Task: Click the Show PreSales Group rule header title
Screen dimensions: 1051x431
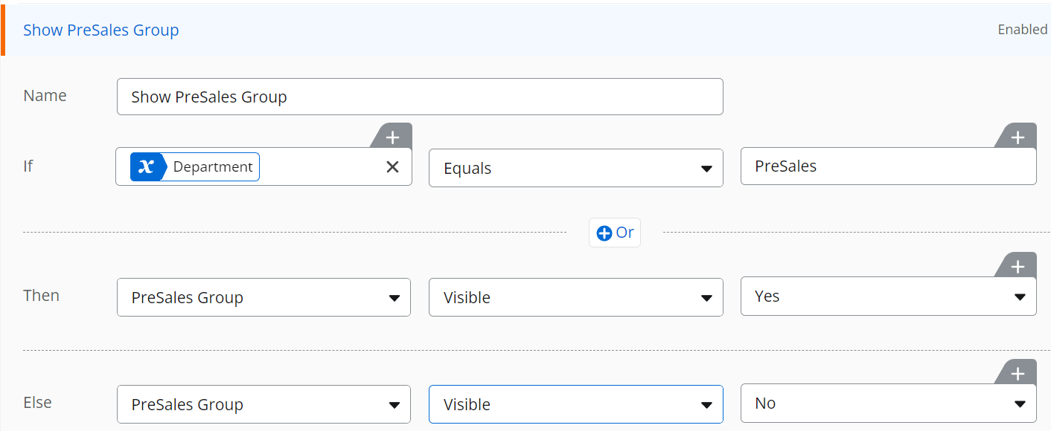Action: tap(101, 30)
